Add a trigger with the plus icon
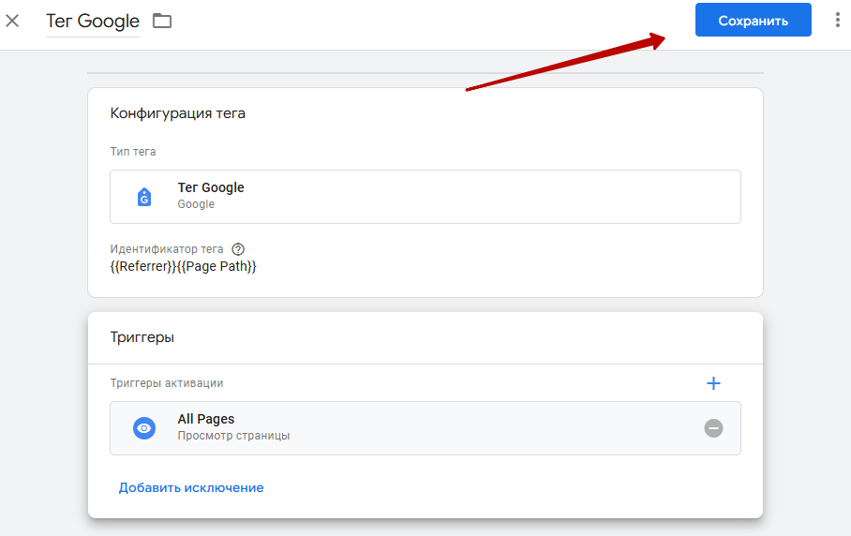851x536 pixels. coord(713,383)
